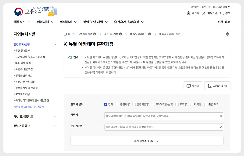Expand the 출산휴가·육아휴직 menu
This screenshot has height=156, width=244.
point(129,22)
